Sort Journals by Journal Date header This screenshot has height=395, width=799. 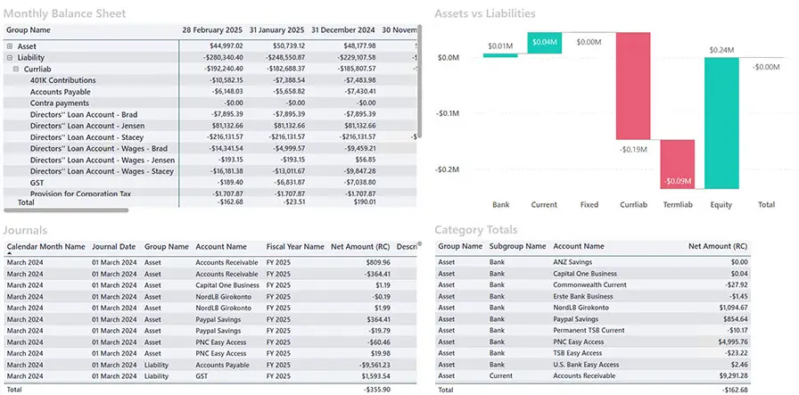(x=114, y=247)
